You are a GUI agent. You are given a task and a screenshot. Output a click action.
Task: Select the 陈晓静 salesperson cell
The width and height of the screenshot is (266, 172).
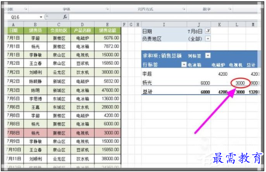pyautogui.click(x=35, y=81)
